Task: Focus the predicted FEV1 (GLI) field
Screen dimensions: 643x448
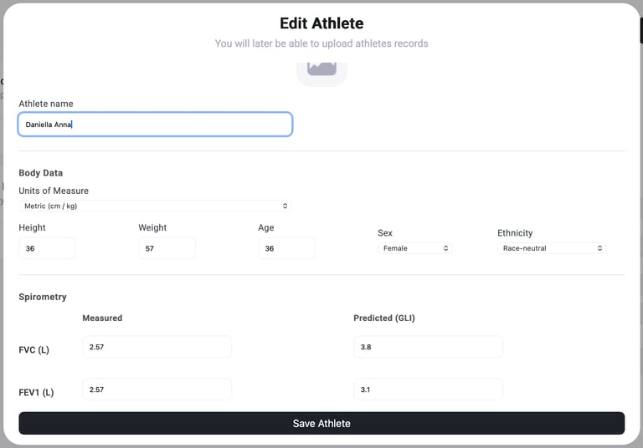Action: click(428, 389)
